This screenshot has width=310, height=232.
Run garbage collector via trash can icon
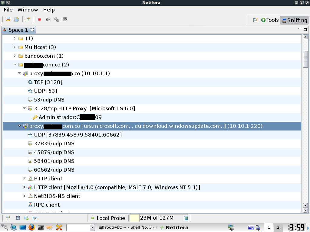186,218
